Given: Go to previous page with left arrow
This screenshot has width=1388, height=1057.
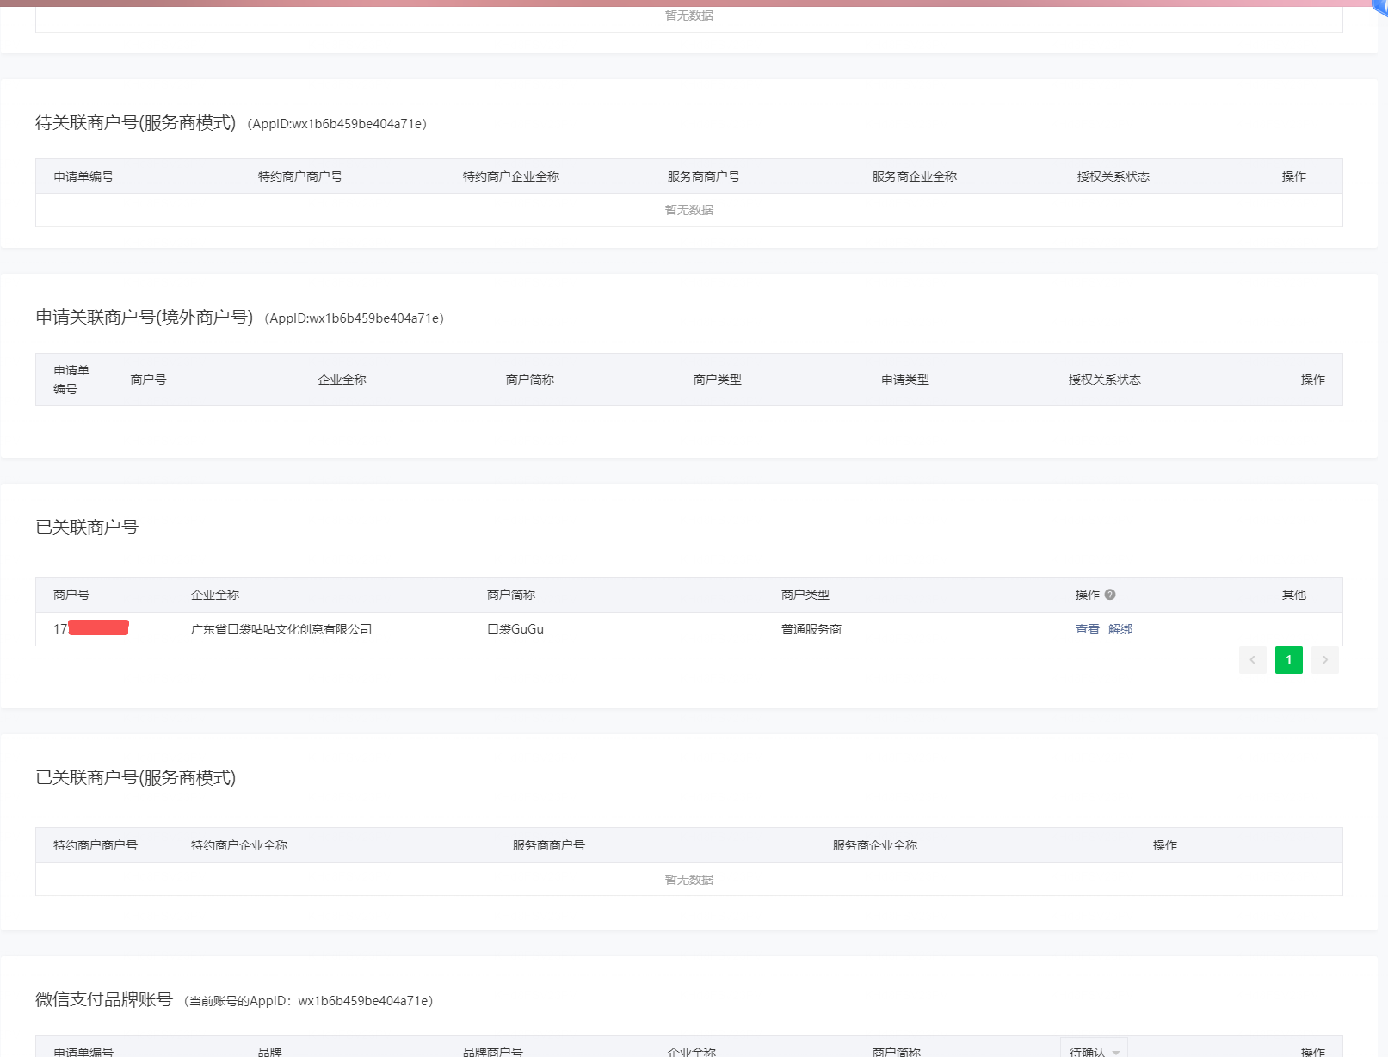Looking at the screenshot, I should pyautogui.click(x=1252, y=660).
